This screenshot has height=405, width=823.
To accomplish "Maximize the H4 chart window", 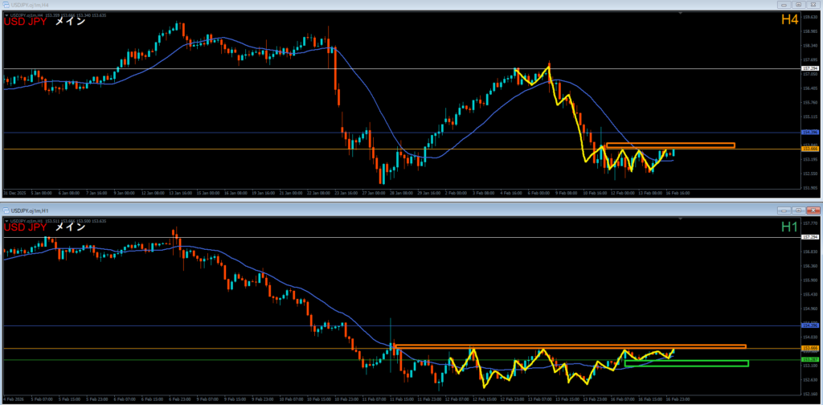I will [x=800, y=5].
